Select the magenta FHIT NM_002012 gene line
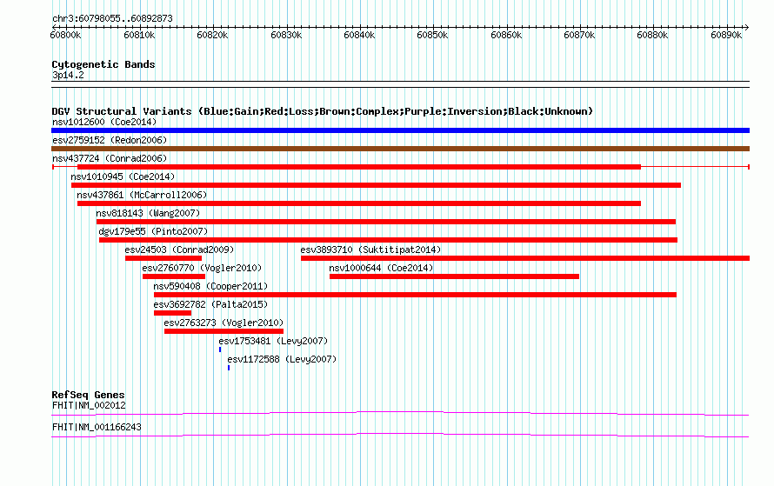Viewport: 774px width, 486px height. pyautogui.click(x=400, y=414)
